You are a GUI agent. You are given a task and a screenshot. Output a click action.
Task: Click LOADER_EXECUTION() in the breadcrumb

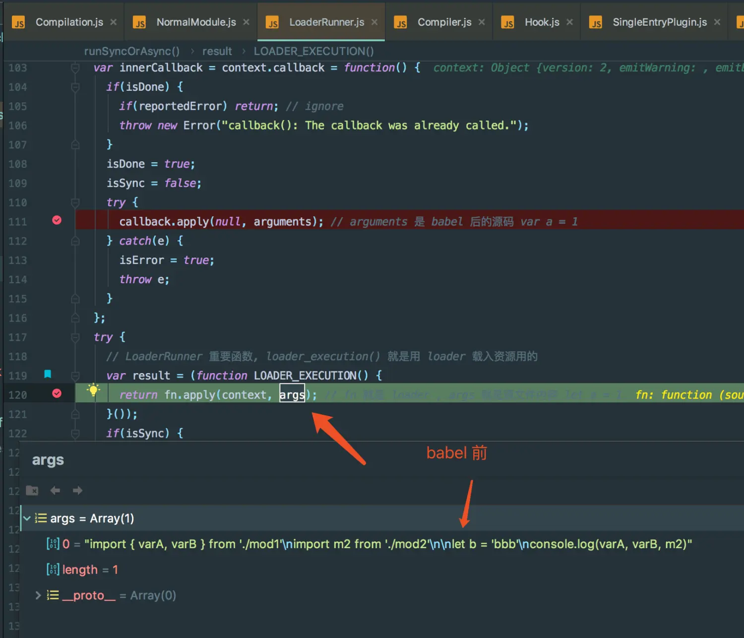tap(314, 51)
